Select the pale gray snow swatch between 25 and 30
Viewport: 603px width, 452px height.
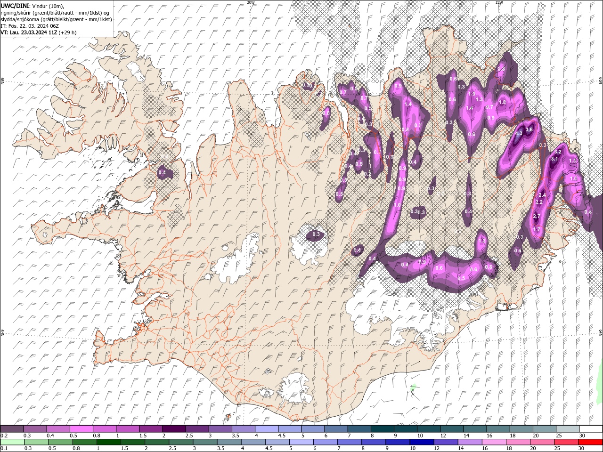click(567, 429)
